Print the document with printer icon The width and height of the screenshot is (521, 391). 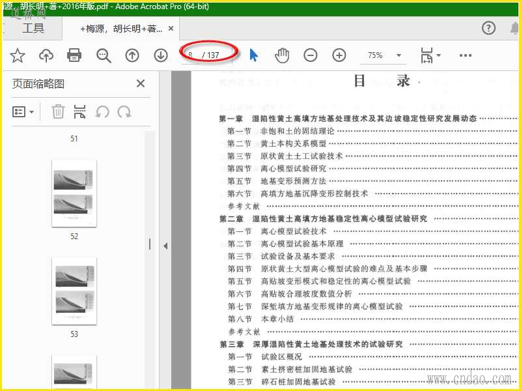(74, 55)
